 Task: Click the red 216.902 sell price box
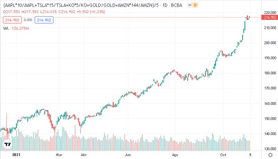click(x=10, y=20)
